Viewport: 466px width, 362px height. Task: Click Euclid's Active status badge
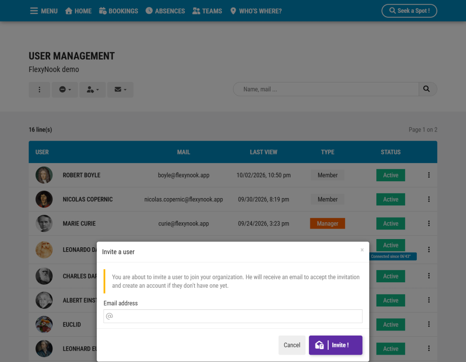click(390, 325)
